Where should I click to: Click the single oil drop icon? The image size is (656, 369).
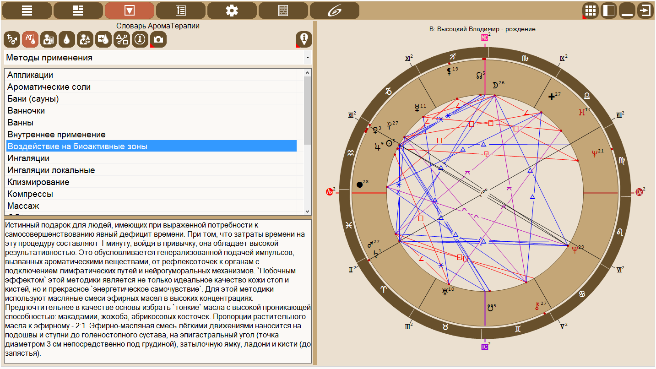pos(67,40)
